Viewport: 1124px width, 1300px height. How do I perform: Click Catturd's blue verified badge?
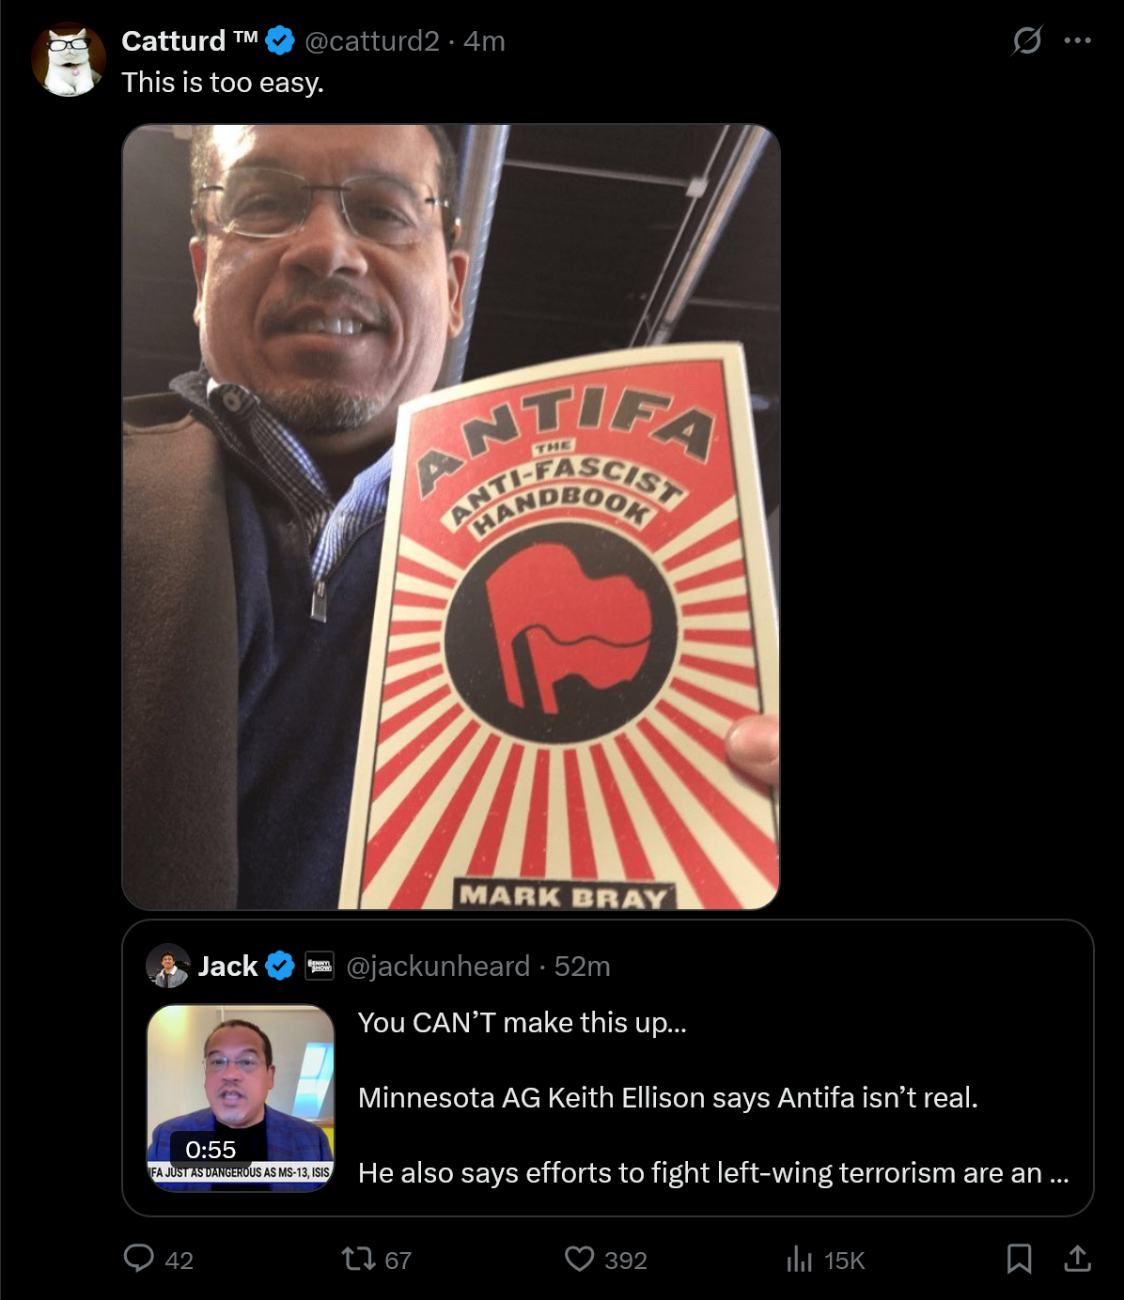coord(280,40)
